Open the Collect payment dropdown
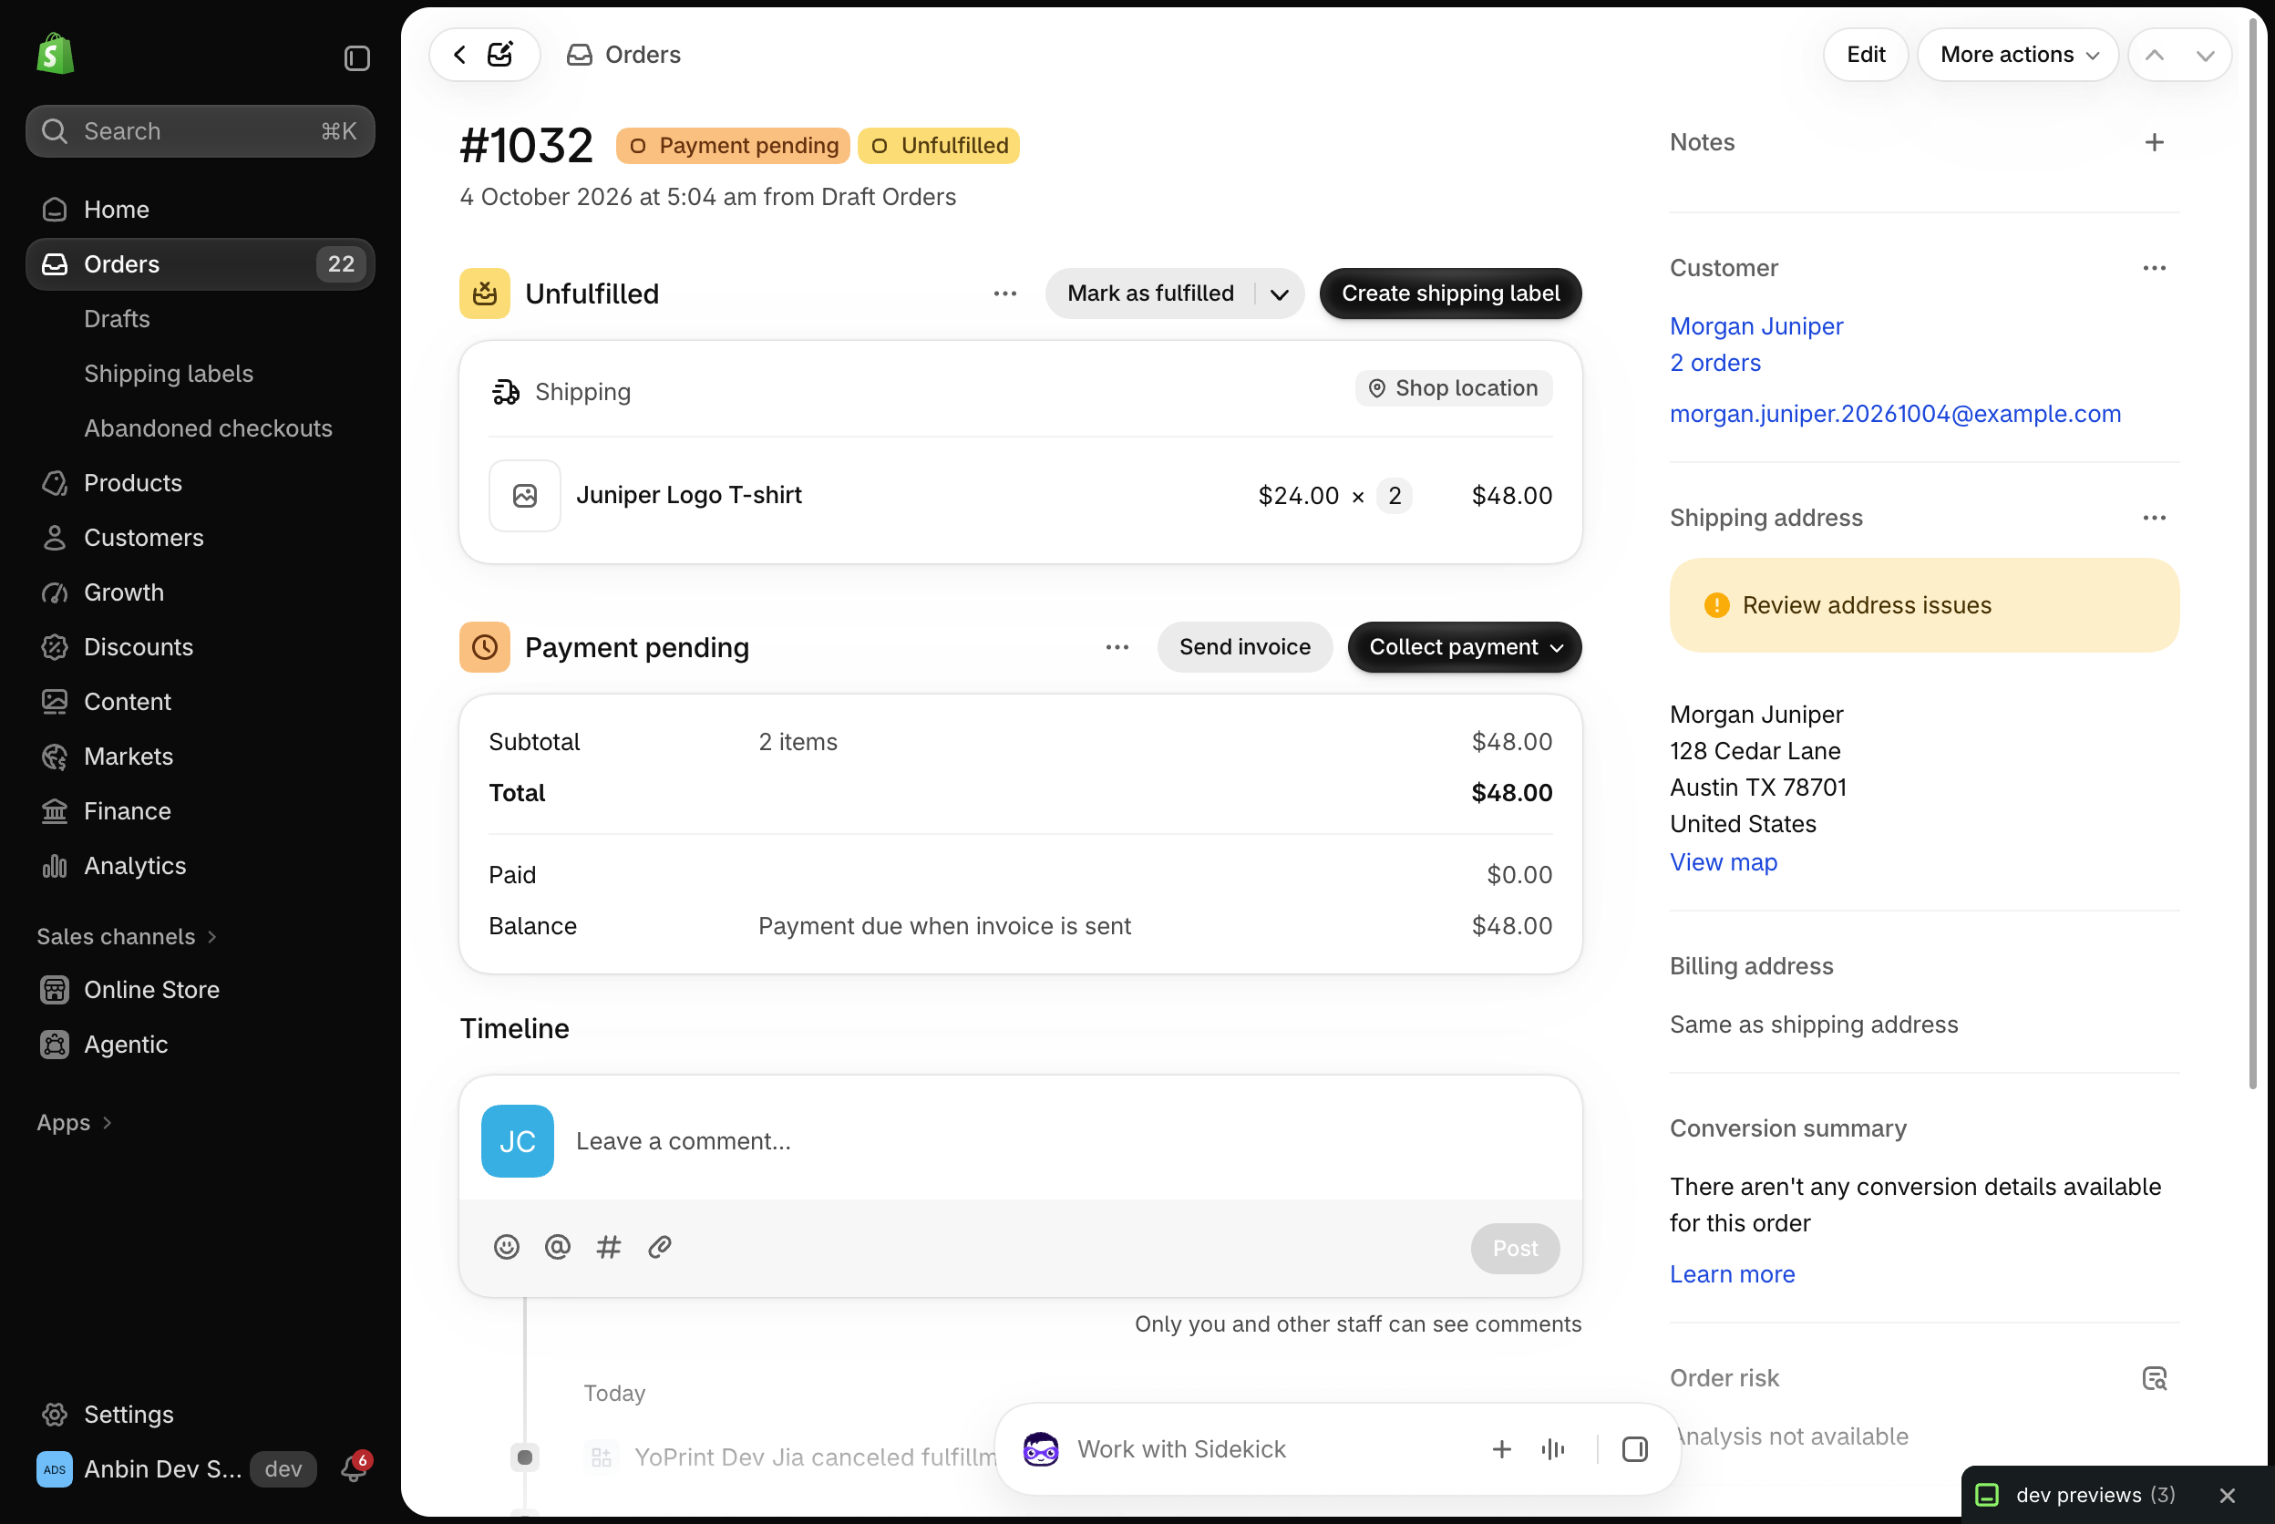Viewport: 2275px width, 1524px height. pos(1464,647)
